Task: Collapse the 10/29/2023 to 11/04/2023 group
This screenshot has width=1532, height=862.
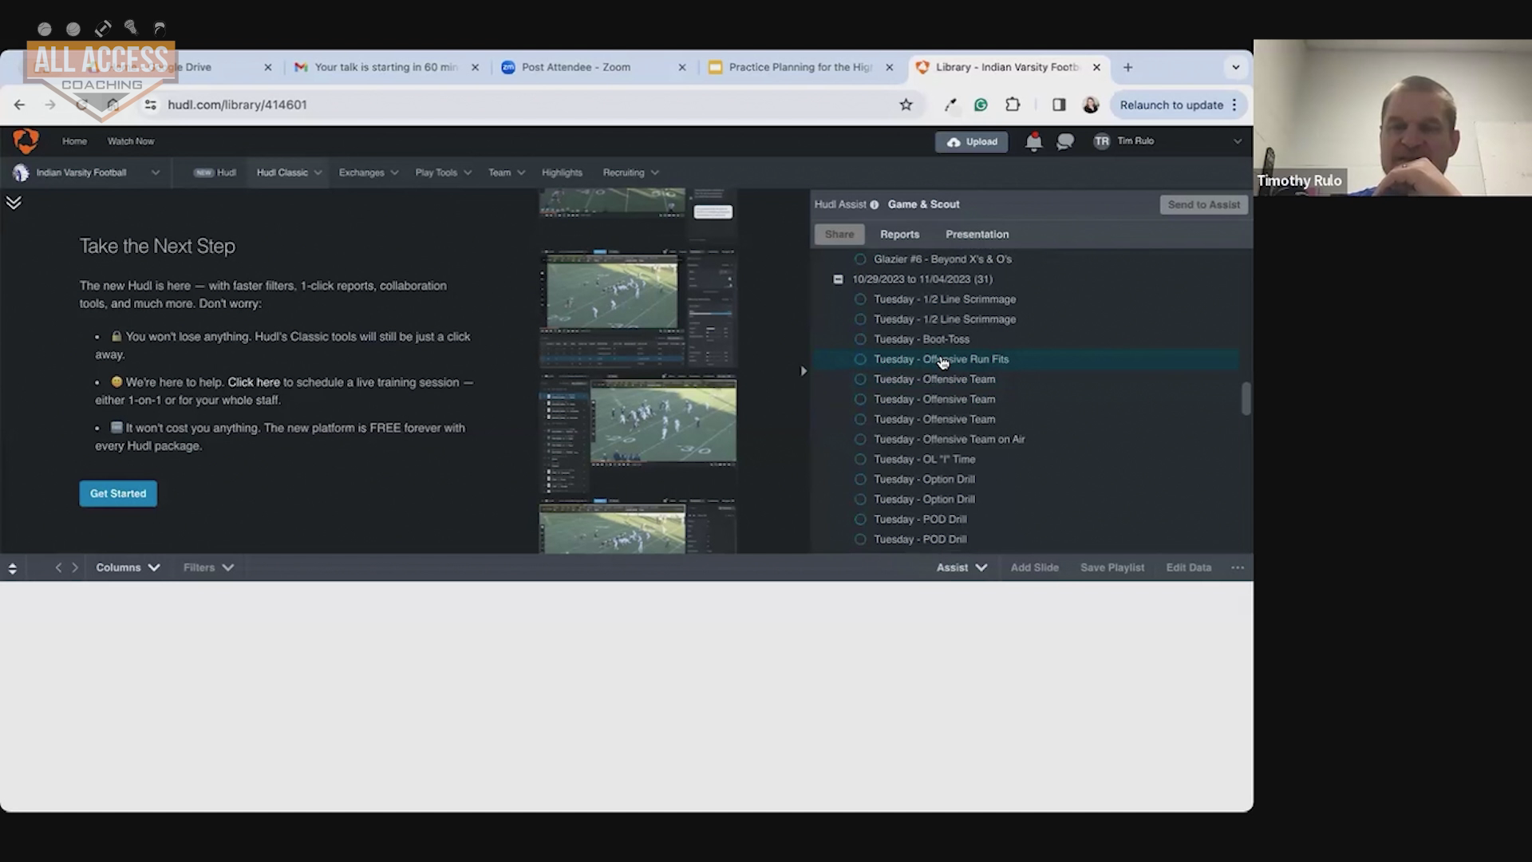Action: 838,279
